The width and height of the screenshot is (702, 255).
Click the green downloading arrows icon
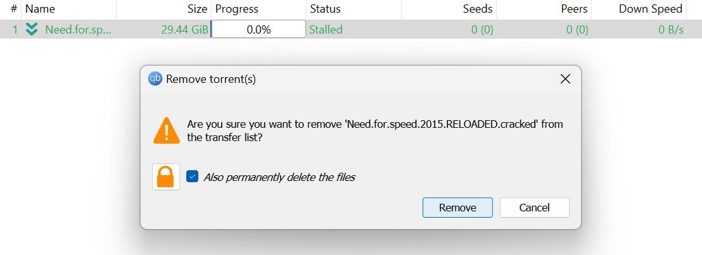(32, 30)
